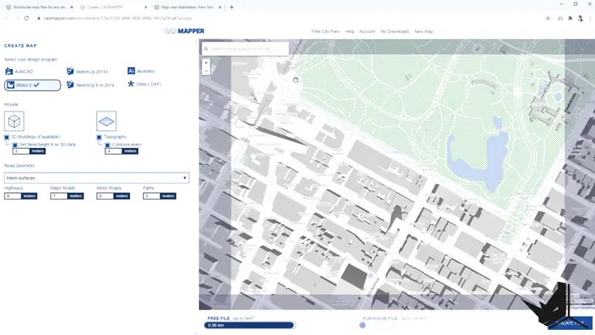This screenshot has height=335, width=595.
Task: Click the browser address bar
Action: [288, 18]
